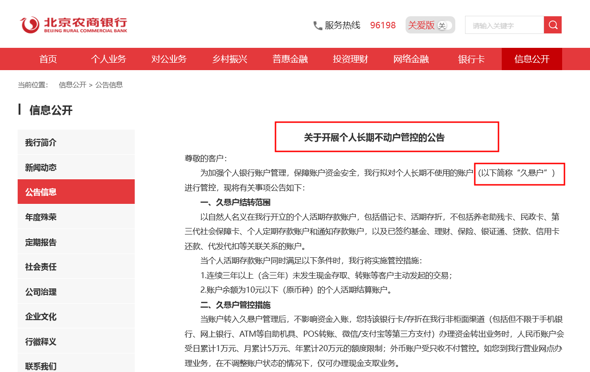The height and width of the screenshot is (372, 590).
Task: Click the magnifying glass search icon
Action: pos(552,25)
